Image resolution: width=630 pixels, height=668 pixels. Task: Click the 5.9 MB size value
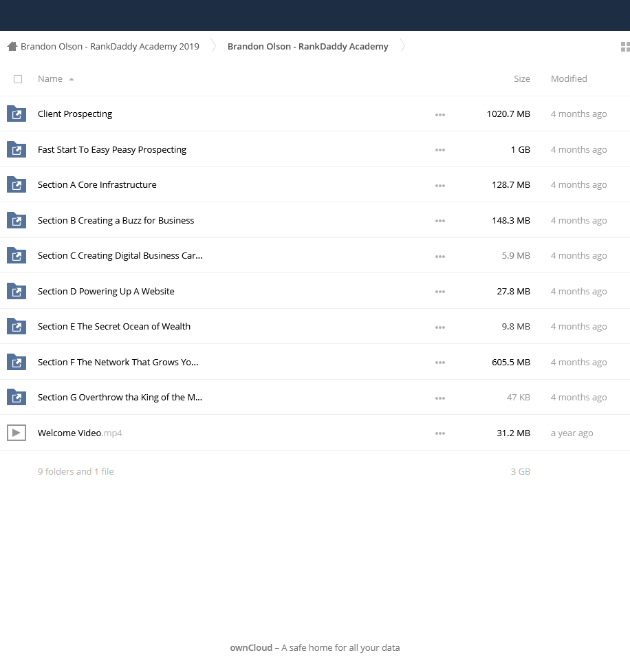click(516, 256)
